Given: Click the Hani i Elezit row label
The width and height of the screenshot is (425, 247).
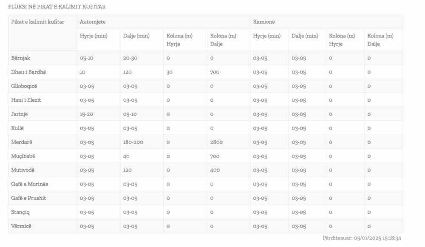Looking at the screenshot, I should tap(26, 100).
